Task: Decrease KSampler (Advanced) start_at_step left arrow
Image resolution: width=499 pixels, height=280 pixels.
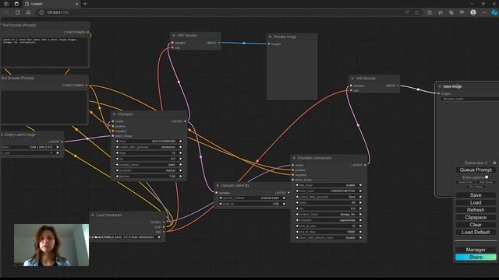Action: tap(297, 226)
